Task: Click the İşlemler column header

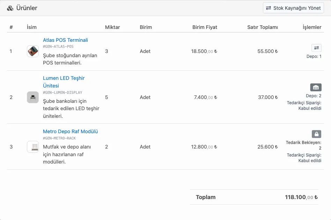Action: coord(312,27)
